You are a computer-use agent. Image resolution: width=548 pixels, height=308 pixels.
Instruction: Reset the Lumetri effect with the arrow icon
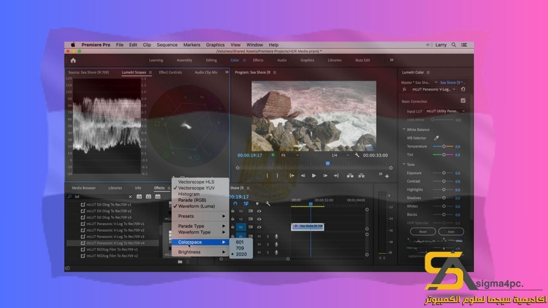pyautogui.click(x=463, y=89)
